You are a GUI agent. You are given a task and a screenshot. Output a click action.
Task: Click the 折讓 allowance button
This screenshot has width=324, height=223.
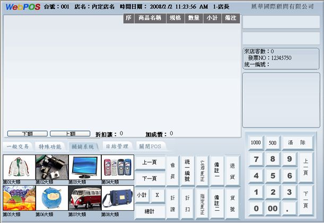pos(172,203)
